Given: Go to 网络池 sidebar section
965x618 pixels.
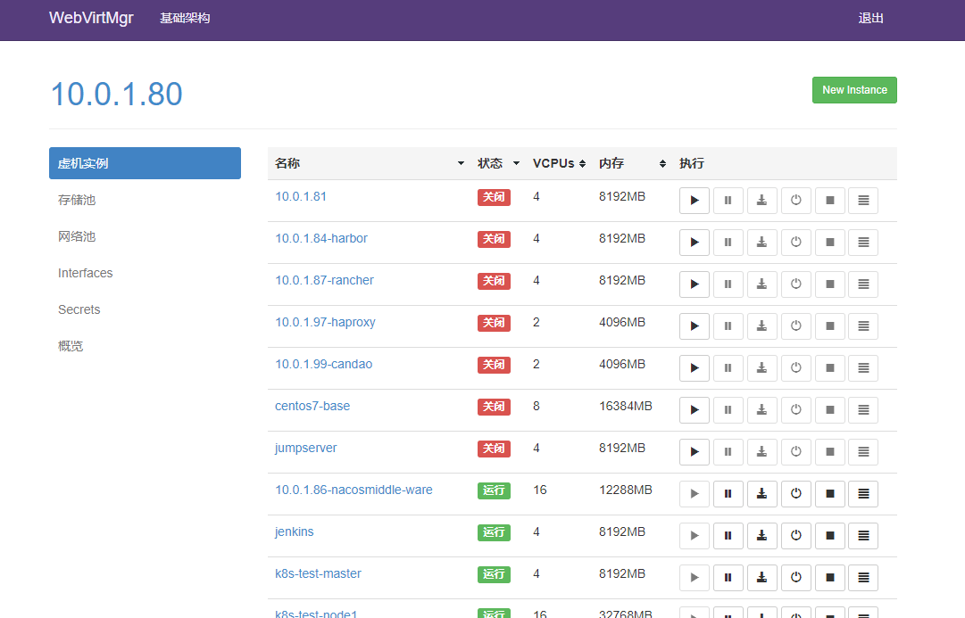Looking at the screenshot, I should click(77, 236).
